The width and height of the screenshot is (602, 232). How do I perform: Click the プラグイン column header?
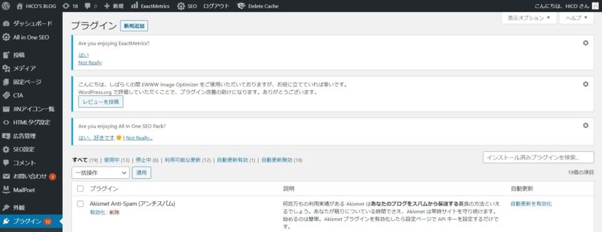[x=103, y=189]
